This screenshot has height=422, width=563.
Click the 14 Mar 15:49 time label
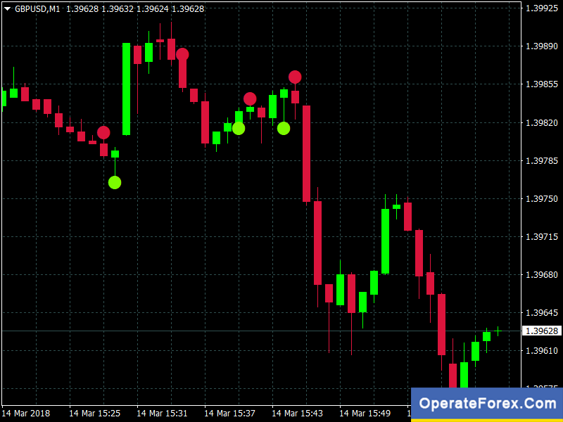coord(365,413)
